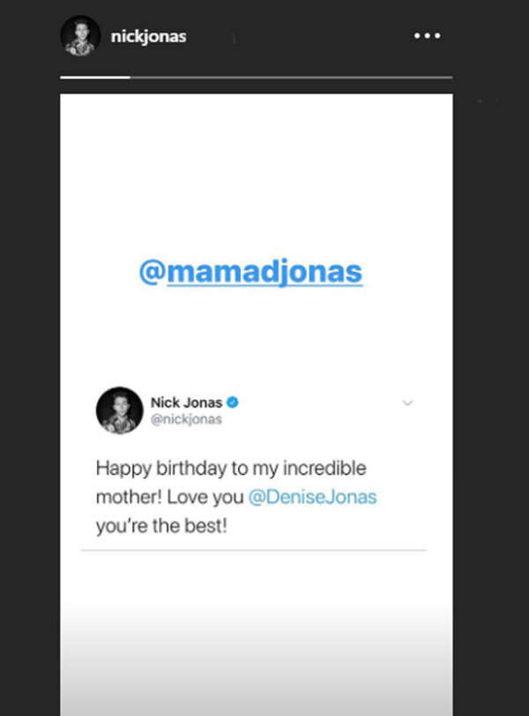Click the bold "Nick Jonas" display name

click(x=186, y=402)
